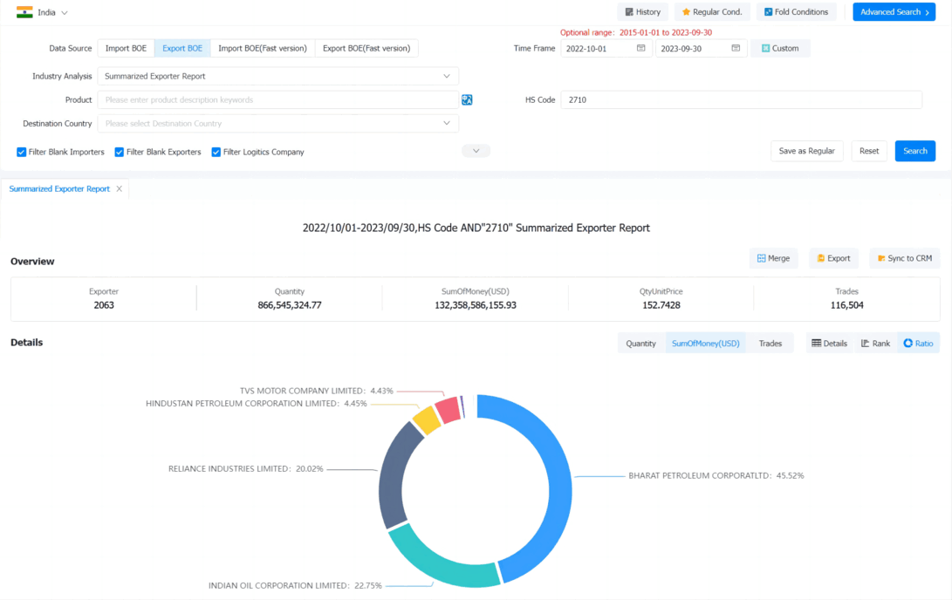952x600 pixels.
Task: Click Reset button
Action: [869, 151]
